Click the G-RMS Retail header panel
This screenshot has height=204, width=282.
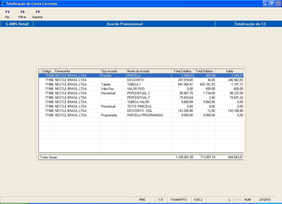17,24
